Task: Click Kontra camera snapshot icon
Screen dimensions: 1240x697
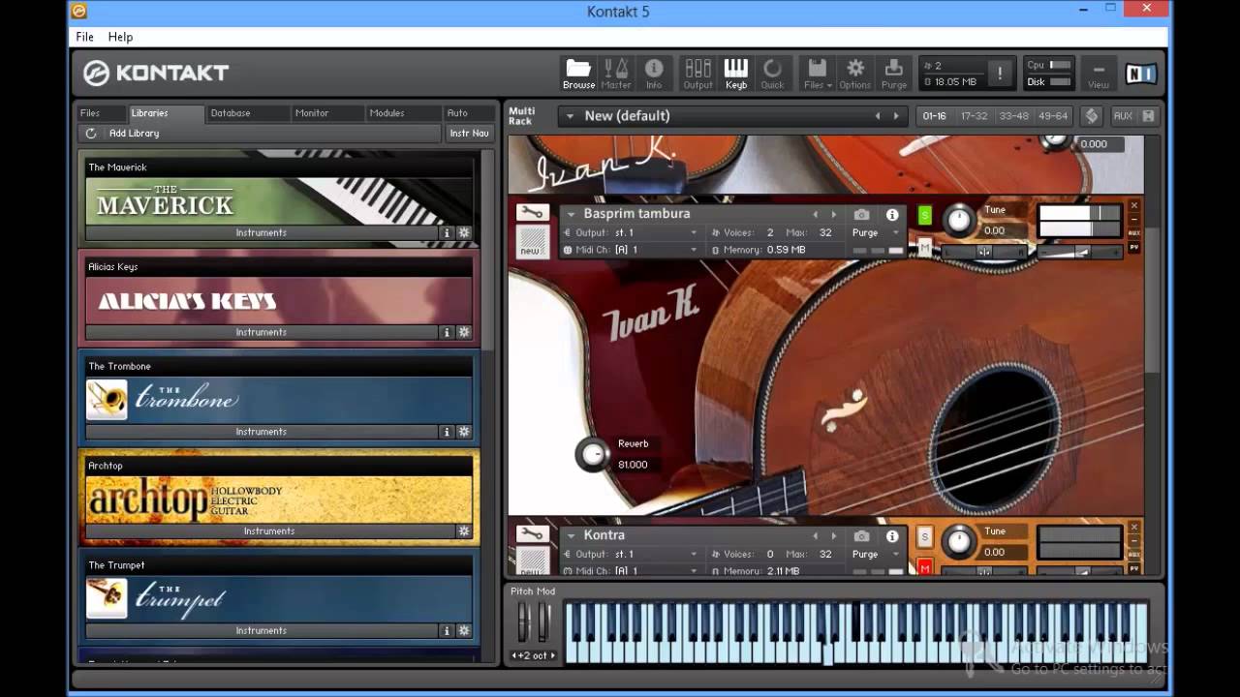Action: (x=861, y=535)
